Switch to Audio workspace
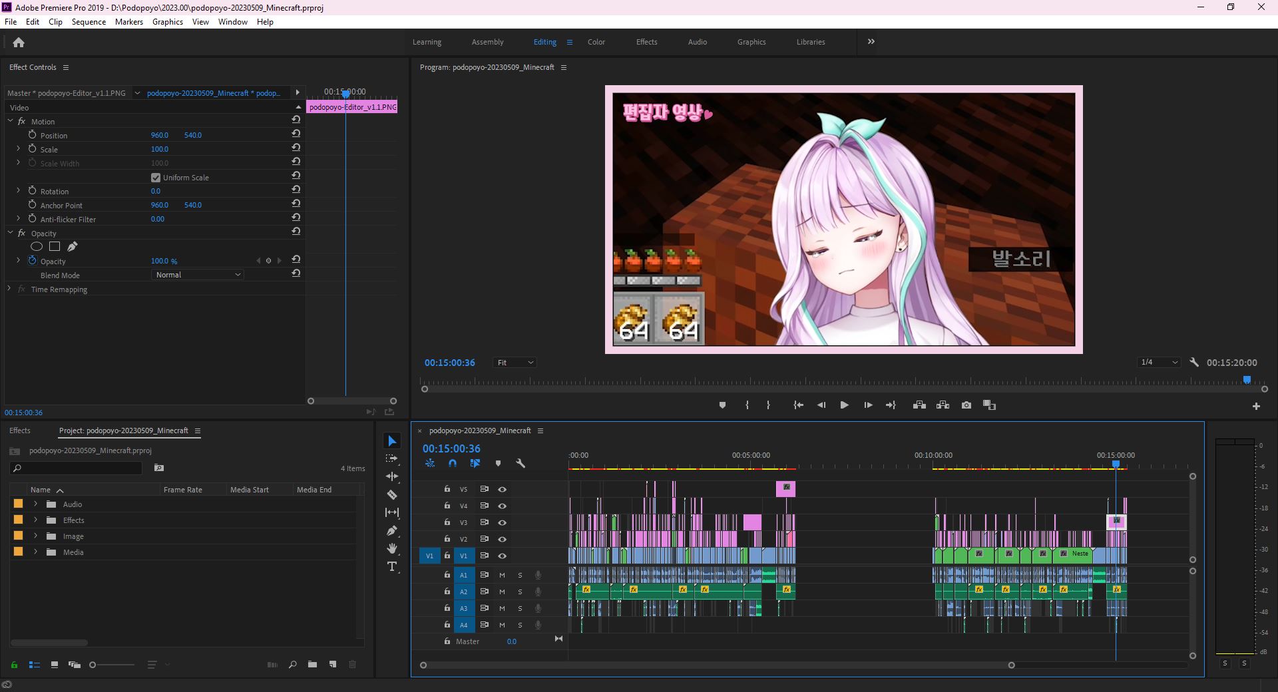The width and height of the screenshot is (1278, 692). coord(697,42)
